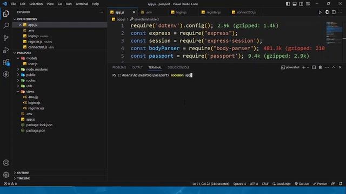Close app.js in Open Editors list
The height and width of the screenshot is (194, 346).
pos(20,25)
